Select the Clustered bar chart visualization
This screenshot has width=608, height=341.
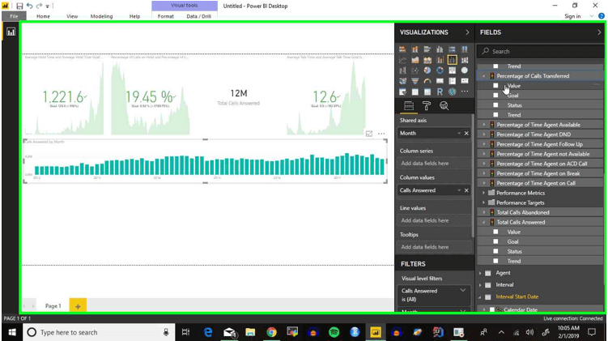[427, 49]
